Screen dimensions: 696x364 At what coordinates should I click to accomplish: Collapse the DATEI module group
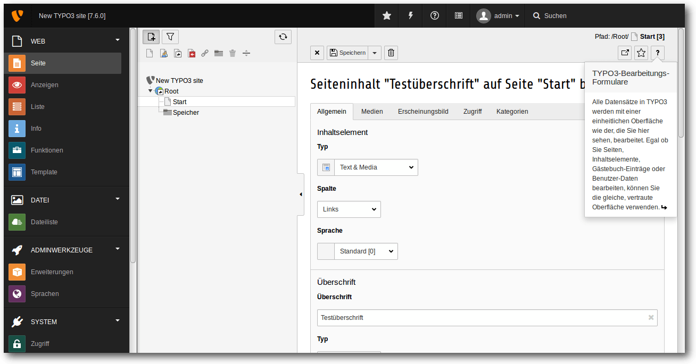pos(118,199)
